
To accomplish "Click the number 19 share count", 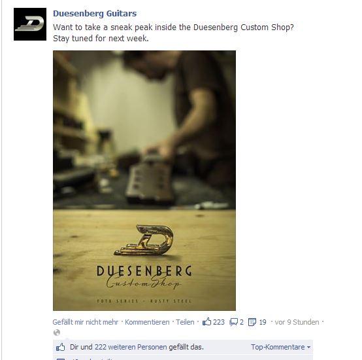I will 263,322.
